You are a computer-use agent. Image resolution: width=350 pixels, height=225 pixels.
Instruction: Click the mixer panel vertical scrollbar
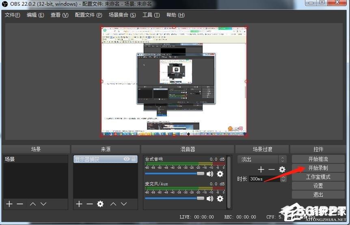point(229,182)
